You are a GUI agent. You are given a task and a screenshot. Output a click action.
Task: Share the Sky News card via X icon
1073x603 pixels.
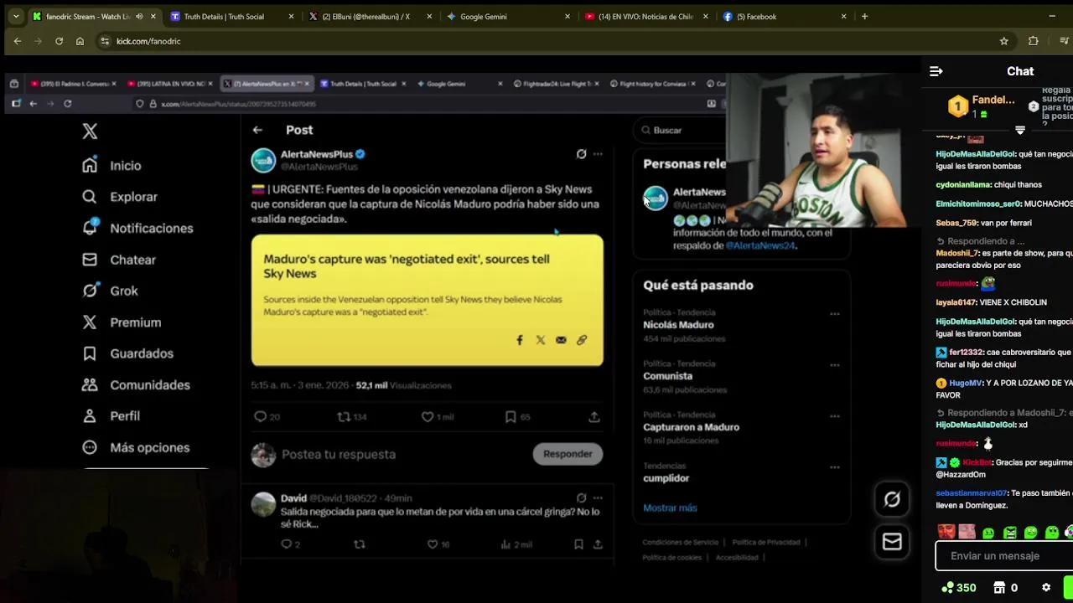coord(541,340)
